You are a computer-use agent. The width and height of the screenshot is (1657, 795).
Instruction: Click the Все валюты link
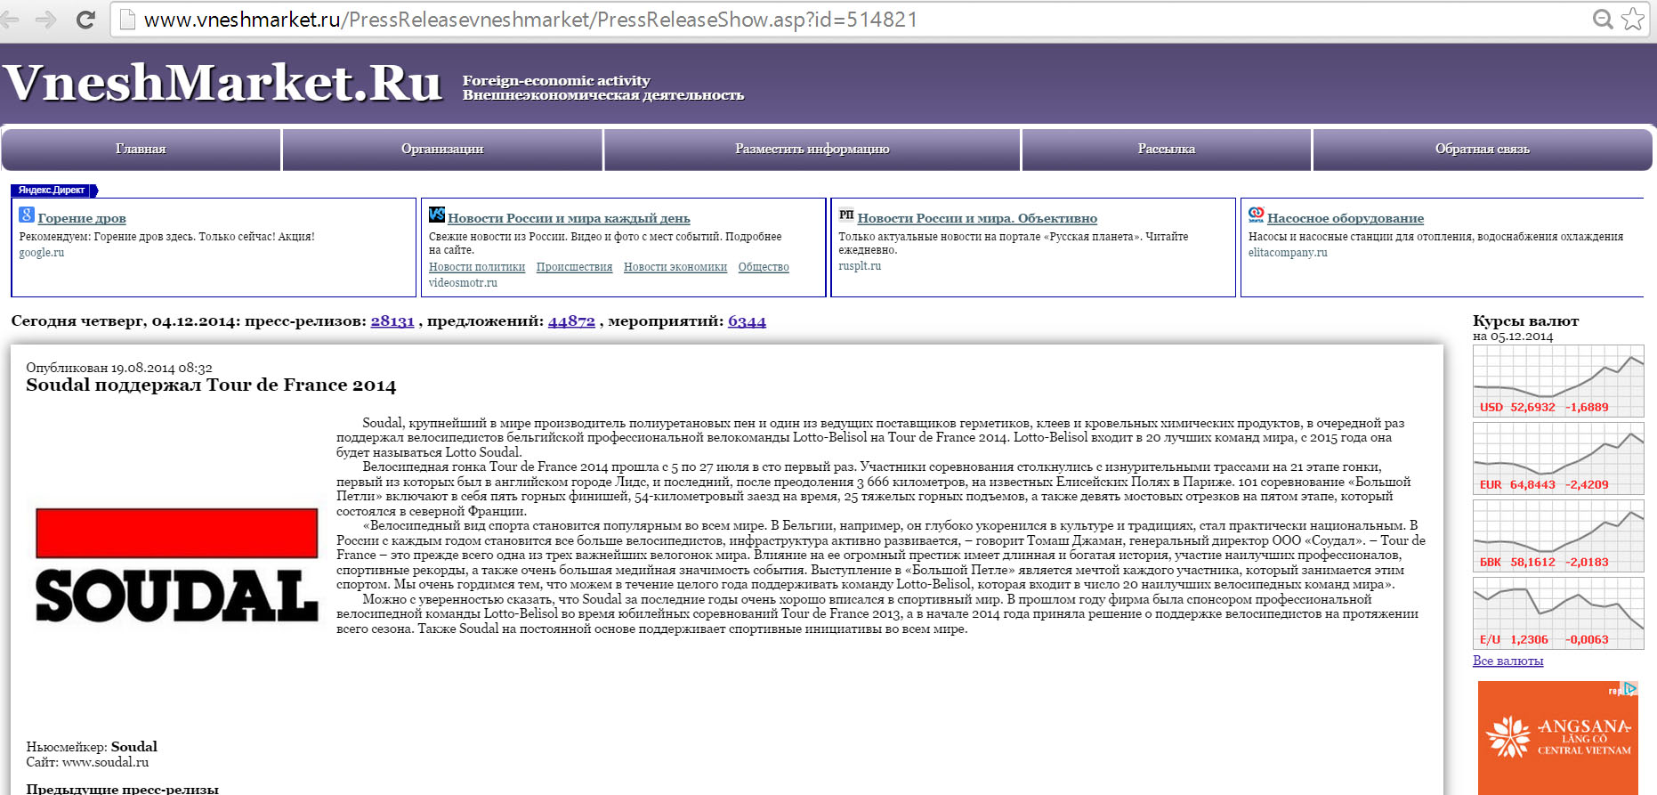1507,661
